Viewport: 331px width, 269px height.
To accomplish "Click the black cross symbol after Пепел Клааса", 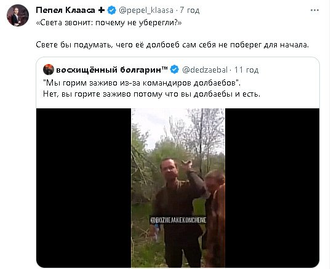I will (x=102, y=10).
